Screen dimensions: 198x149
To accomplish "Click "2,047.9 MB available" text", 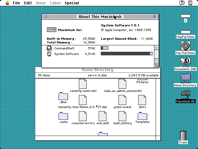I will pos(144,75).
